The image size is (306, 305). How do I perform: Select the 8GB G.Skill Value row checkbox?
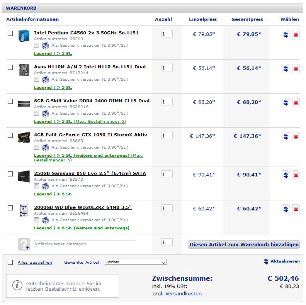click(10, 101)
